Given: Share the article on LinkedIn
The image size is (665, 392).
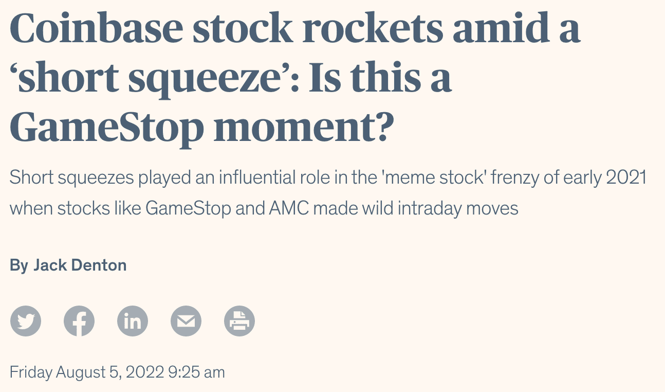Looking at the screenshot, I should click(x=133, y=321).
